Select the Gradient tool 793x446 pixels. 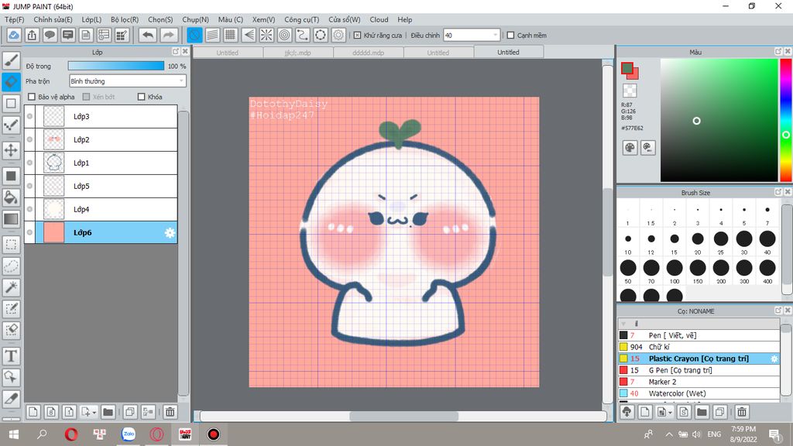(x=11, y=219)
